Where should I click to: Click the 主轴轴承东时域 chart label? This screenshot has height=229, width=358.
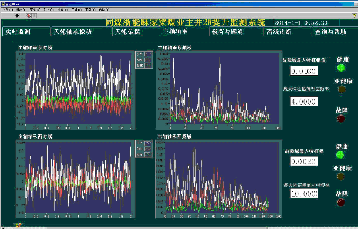(x=35, y=48)
